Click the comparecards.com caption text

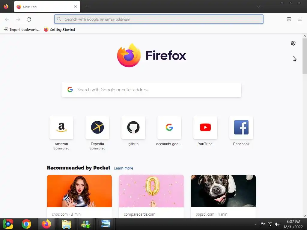139,214
